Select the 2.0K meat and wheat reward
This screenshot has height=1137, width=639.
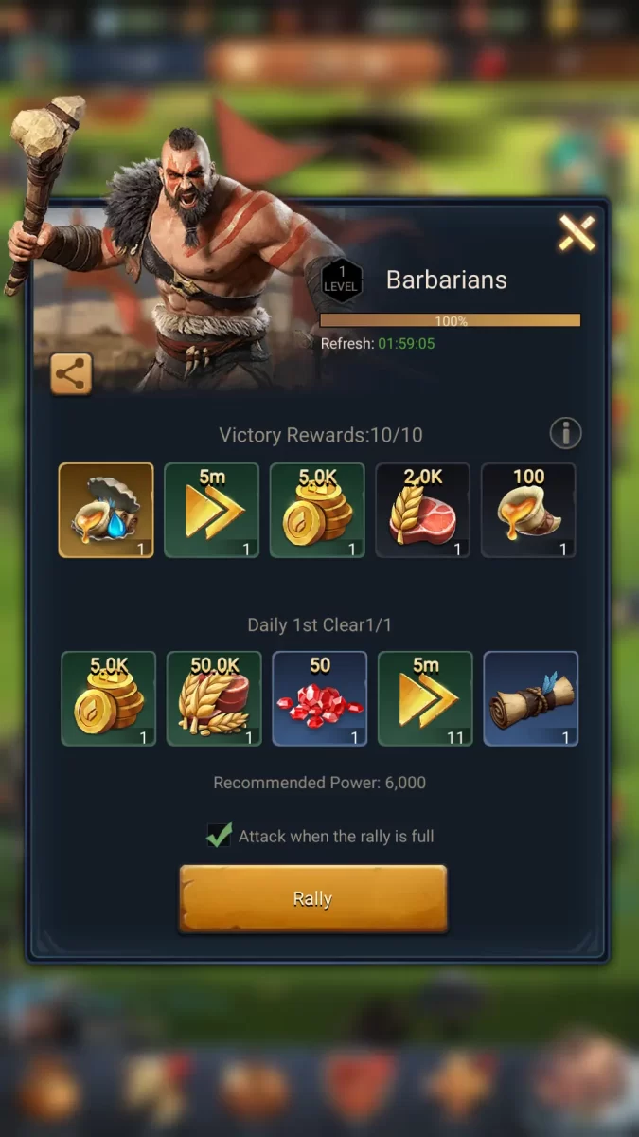(x=423, y=510)
